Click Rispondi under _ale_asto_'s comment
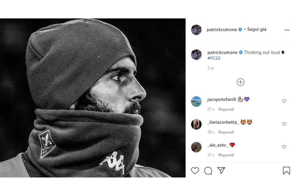 coord(226,155)
